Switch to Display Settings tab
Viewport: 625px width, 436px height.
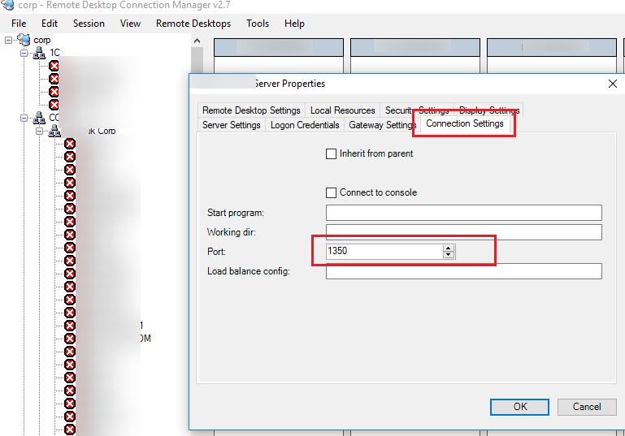(489, 110)
